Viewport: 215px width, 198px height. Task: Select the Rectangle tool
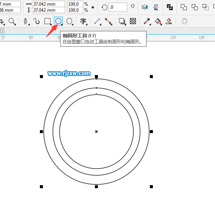click(47, 21)
